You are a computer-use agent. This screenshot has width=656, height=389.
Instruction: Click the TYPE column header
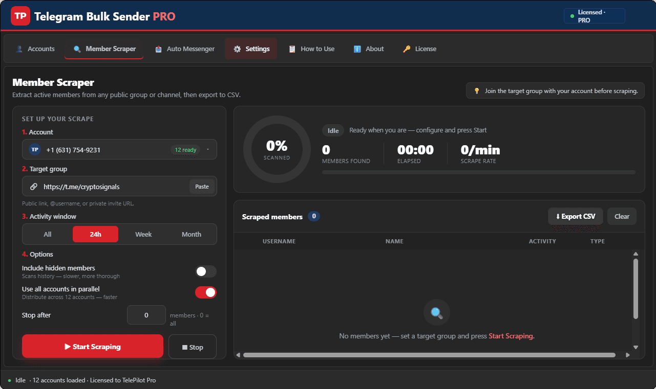[598, 241]
